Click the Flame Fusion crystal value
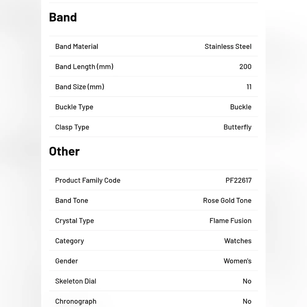 (231, 221)
